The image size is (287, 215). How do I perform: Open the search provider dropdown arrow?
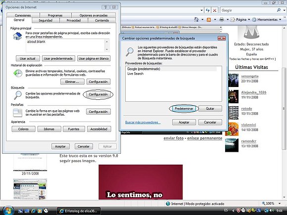coord(284,10)
